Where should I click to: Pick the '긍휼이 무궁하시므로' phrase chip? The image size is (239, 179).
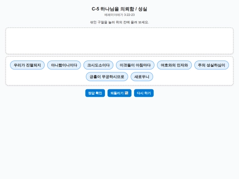click(x=107, y=77)
